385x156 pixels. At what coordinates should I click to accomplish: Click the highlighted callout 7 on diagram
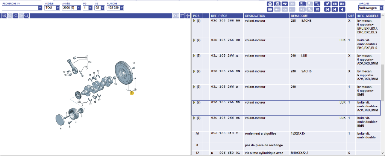tap(132, 93)
